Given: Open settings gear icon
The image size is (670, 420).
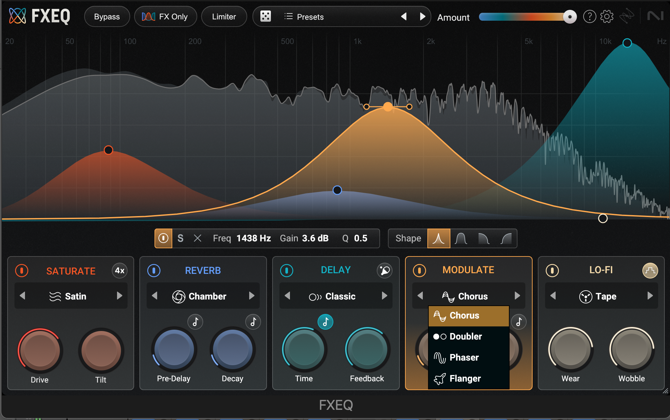Looking at the screenshot, I should tap(607, 16).
